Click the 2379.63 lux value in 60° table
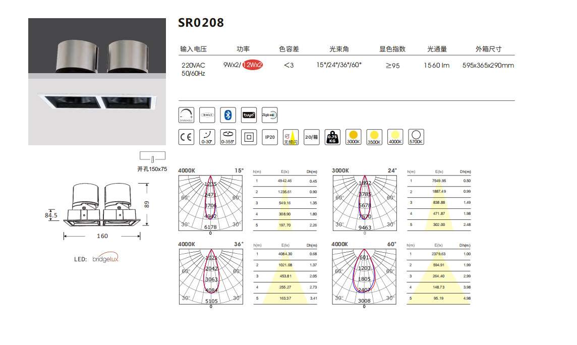 (438, 254)
